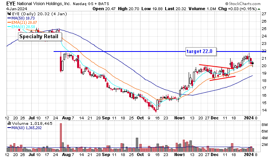Click the tall late-July volume spike bar

(x=61, y=137)
